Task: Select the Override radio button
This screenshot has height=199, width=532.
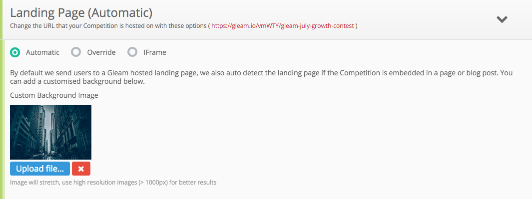Action: pos(75,52)
